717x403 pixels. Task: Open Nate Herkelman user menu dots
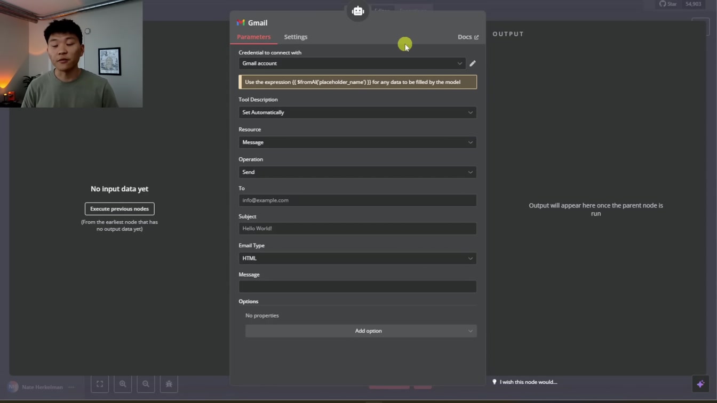[x=71, y=387]
